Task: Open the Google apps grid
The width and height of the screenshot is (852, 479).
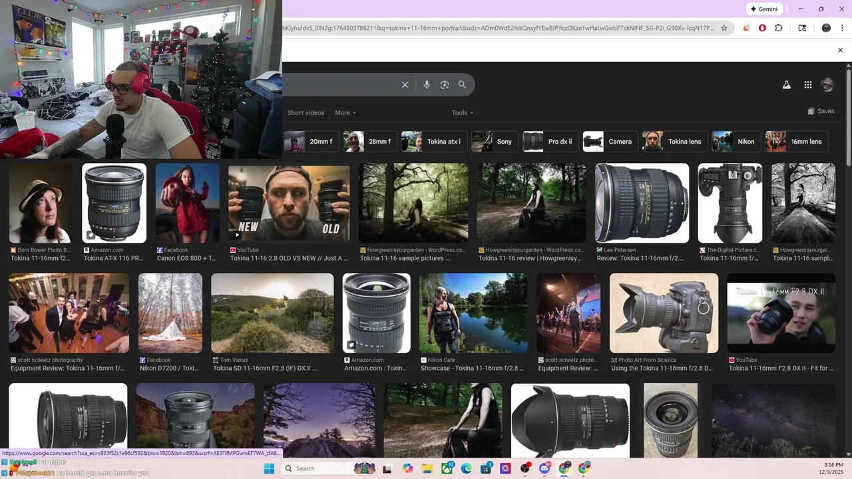Action: click(x=807, y=84)
